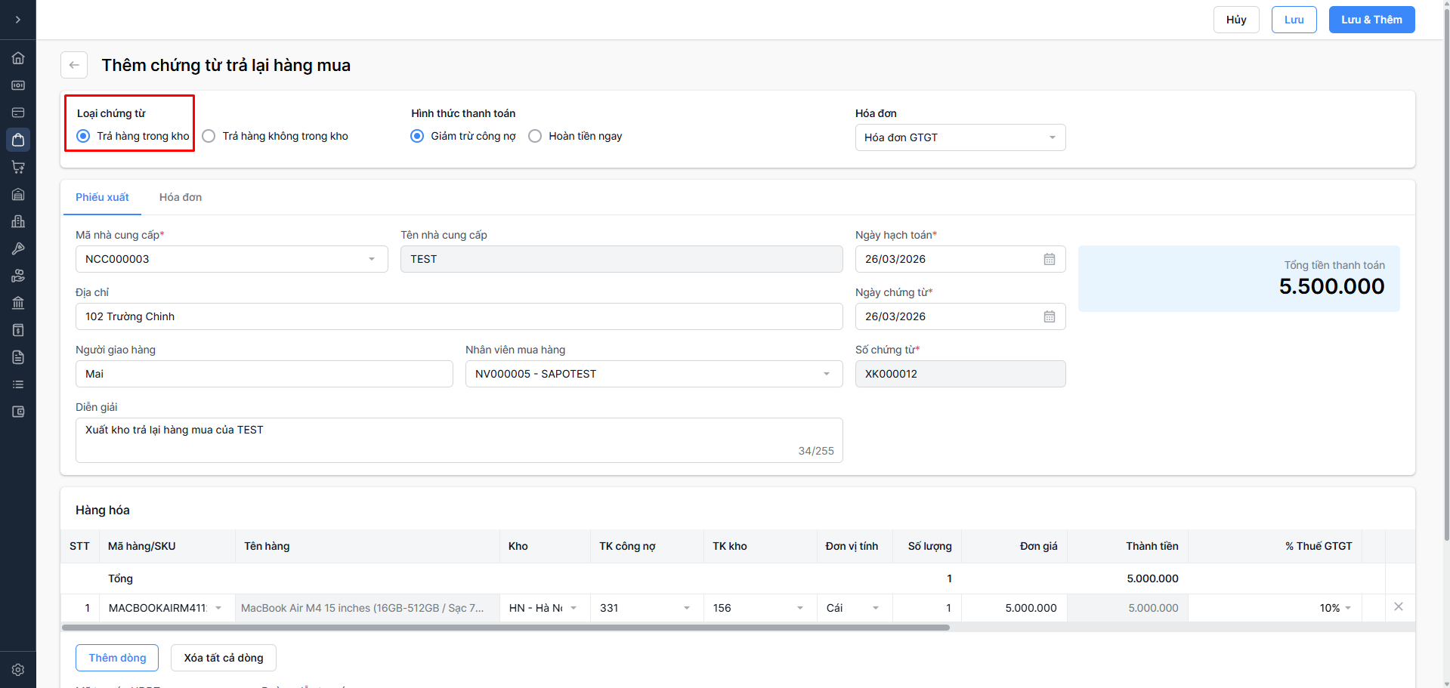
Task: Choose 'Giảm trừ công nợ' radio button
Action: point(417,136)
